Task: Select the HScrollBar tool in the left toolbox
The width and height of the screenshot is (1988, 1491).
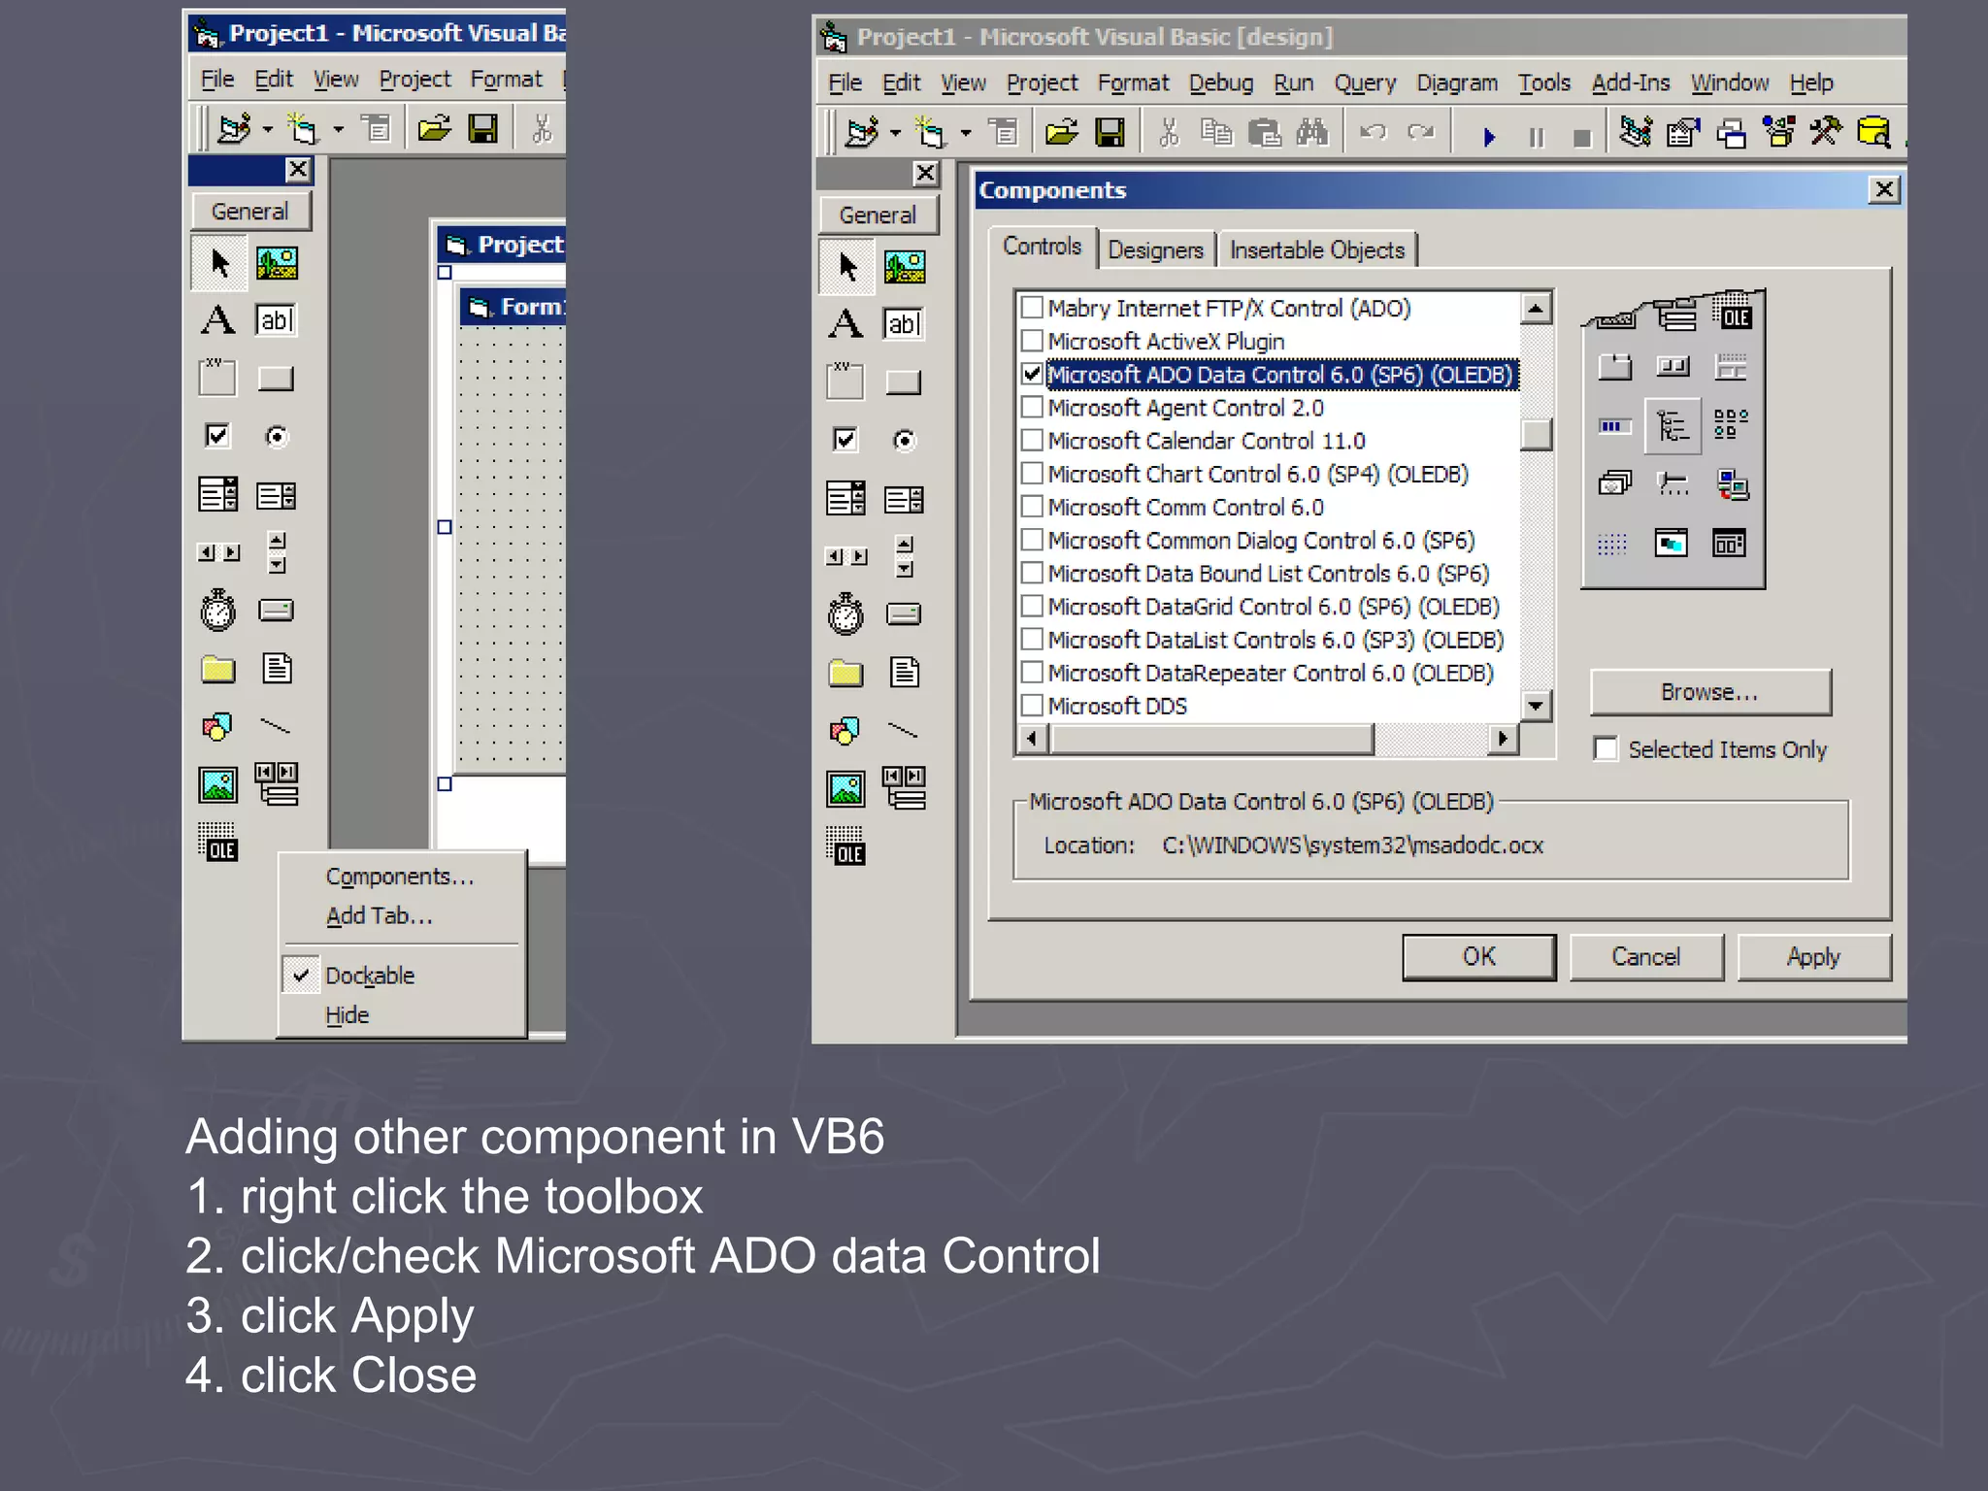Action: click(218, 552)
